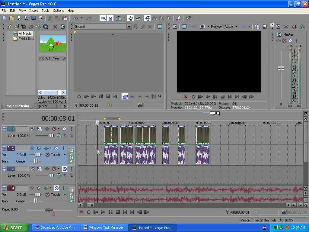The height and width of the screenshot is (232, 309).
Task: Open the split screen view dropdown arrow
Action: (x=208, y=27)
